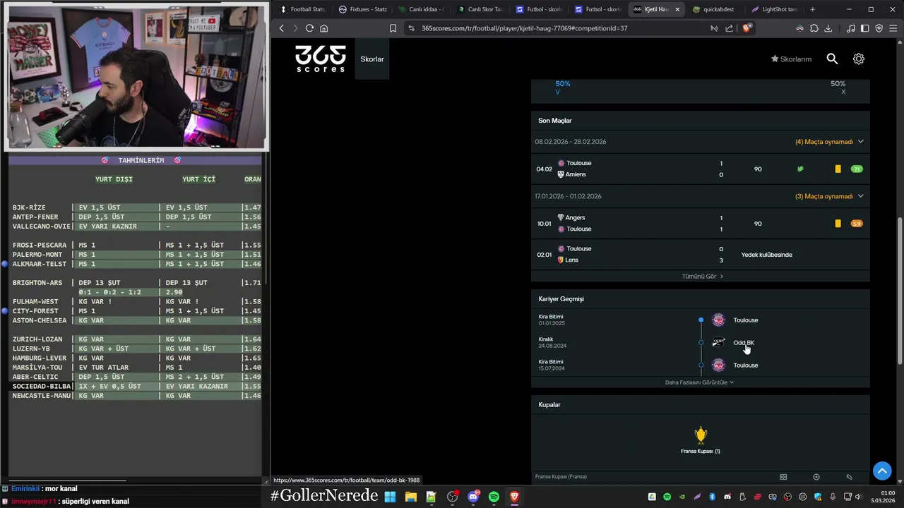This screenshot has height=508, width=904.
Task: Click Fransa Kupası (1) label
Action: [701, 452]
